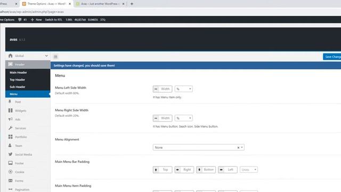Click New in the admin bar
This screenshot has height=192, width=341.
coord(38,20)
